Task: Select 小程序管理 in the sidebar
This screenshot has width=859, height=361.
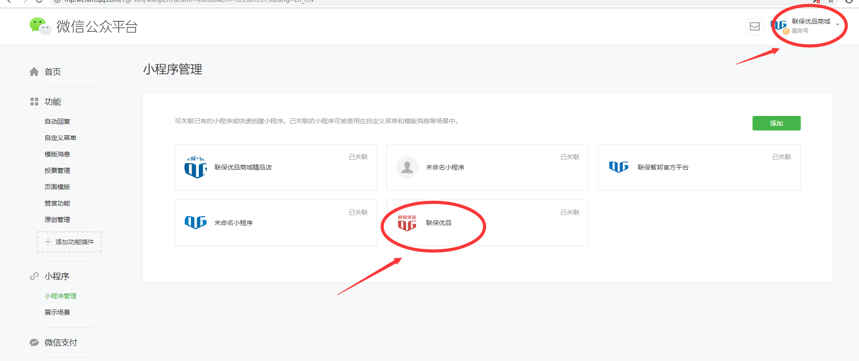Action: pyautogui.click(x=61, y=296)
